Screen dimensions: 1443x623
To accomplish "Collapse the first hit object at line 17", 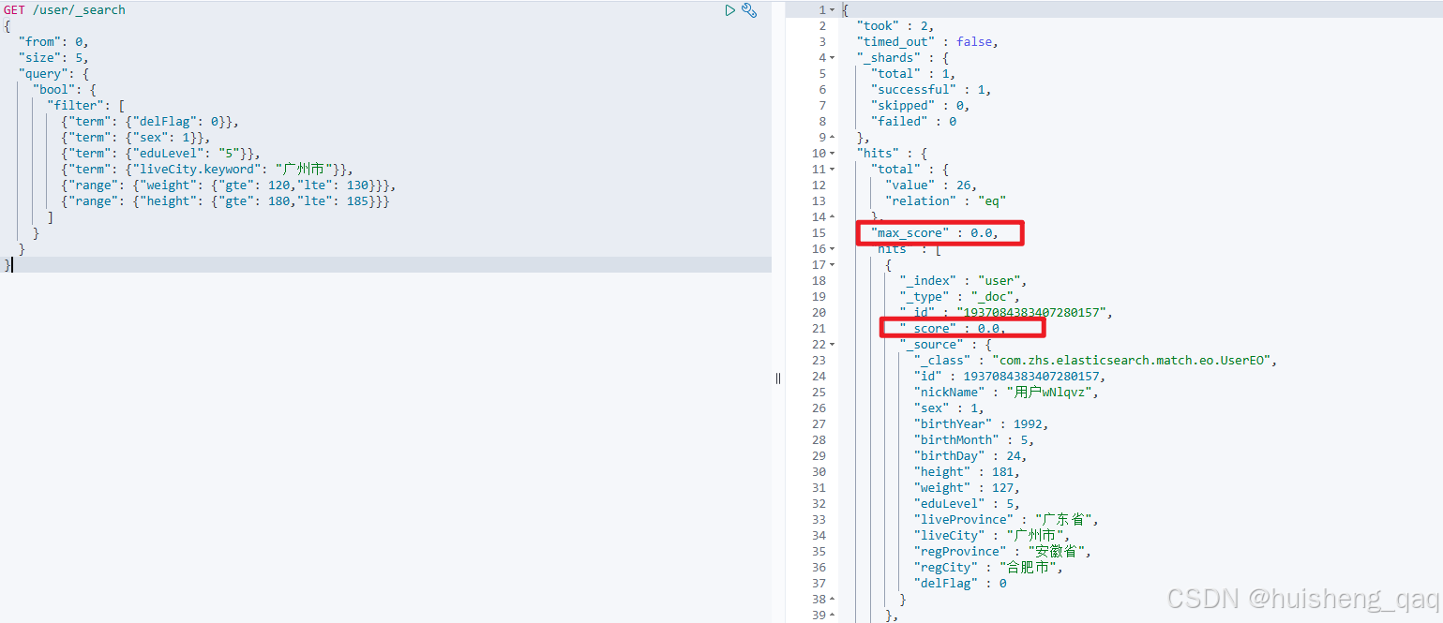I will point(832,265).
